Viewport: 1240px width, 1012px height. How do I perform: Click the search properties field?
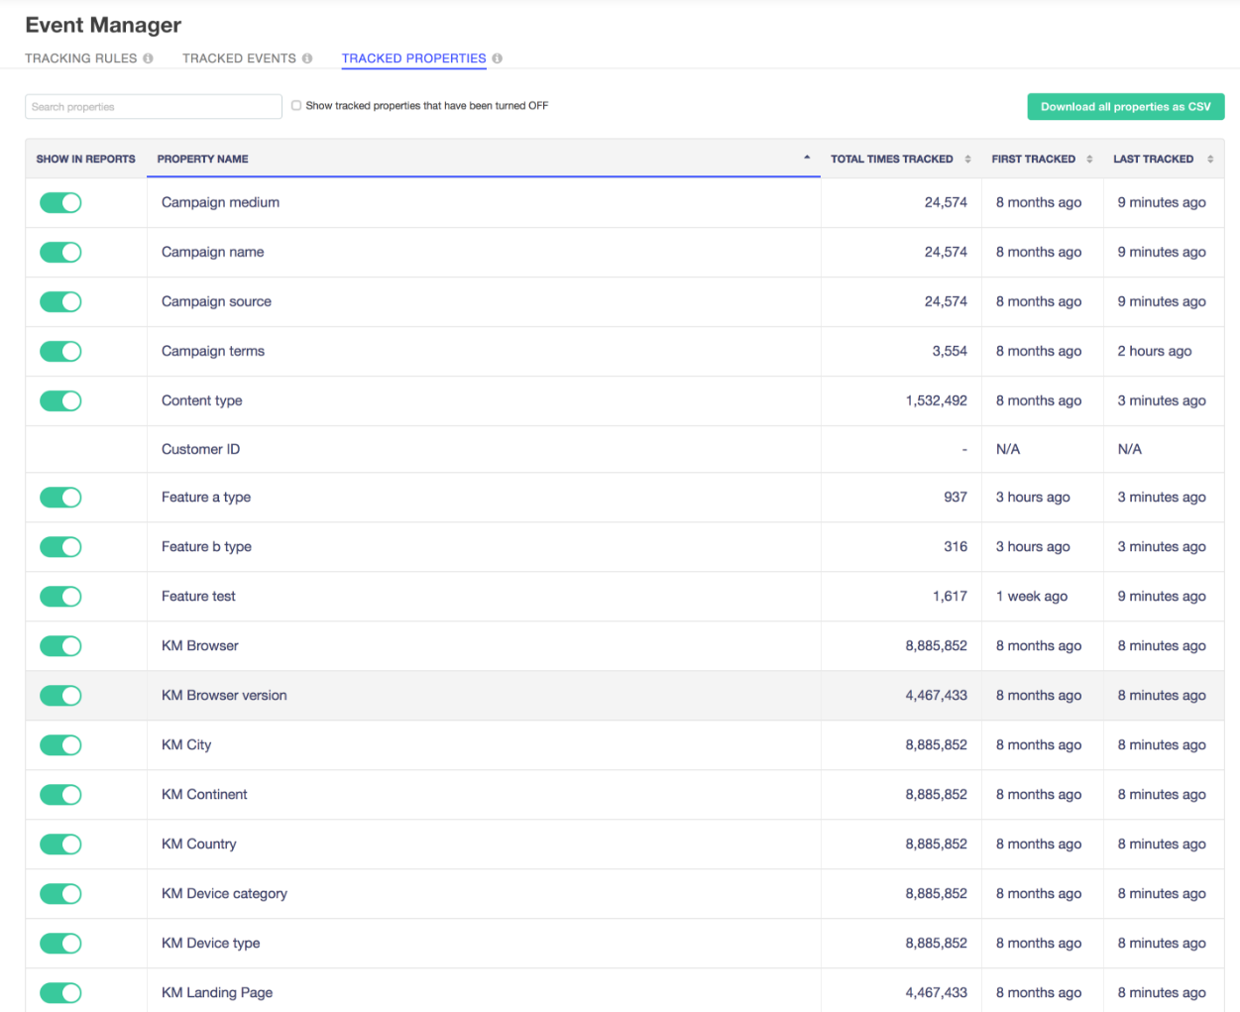pos(153,106)
